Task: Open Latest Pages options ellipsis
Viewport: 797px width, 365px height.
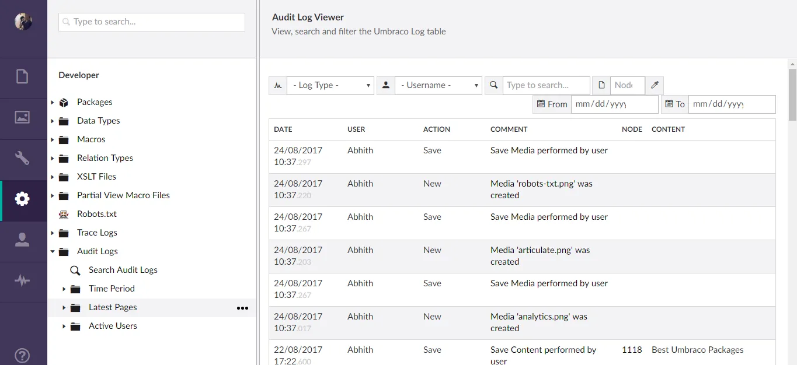Action: pos(242,308)
